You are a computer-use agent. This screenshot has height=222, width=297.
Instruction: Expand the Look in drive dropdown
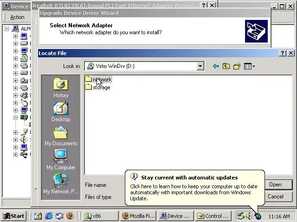200,66
